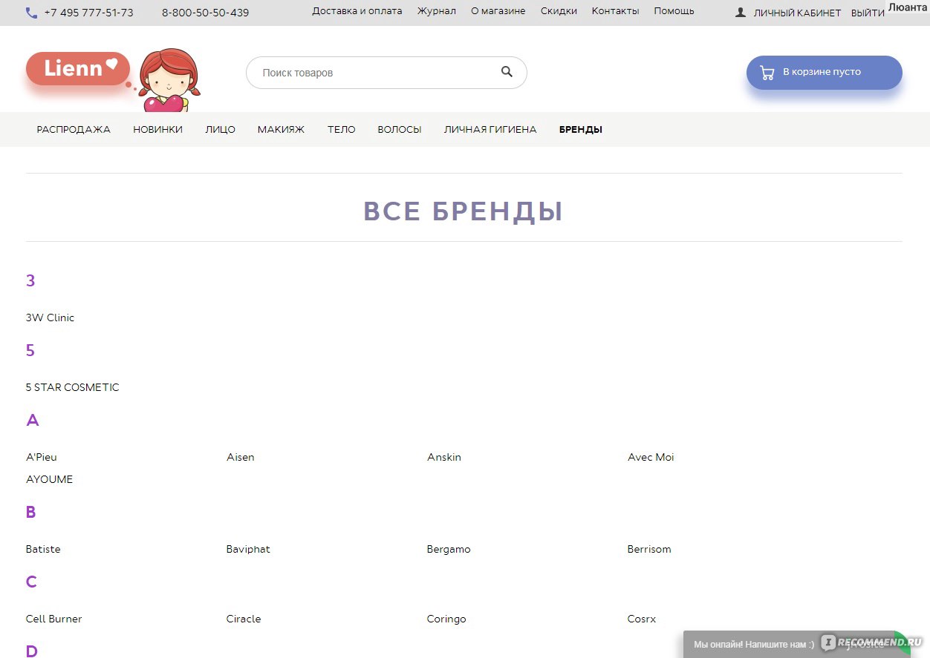Image resolution: width=930 pixels, height=658 pixels.
Task: Click the number 3 section heading
Action: click(30, 280)
